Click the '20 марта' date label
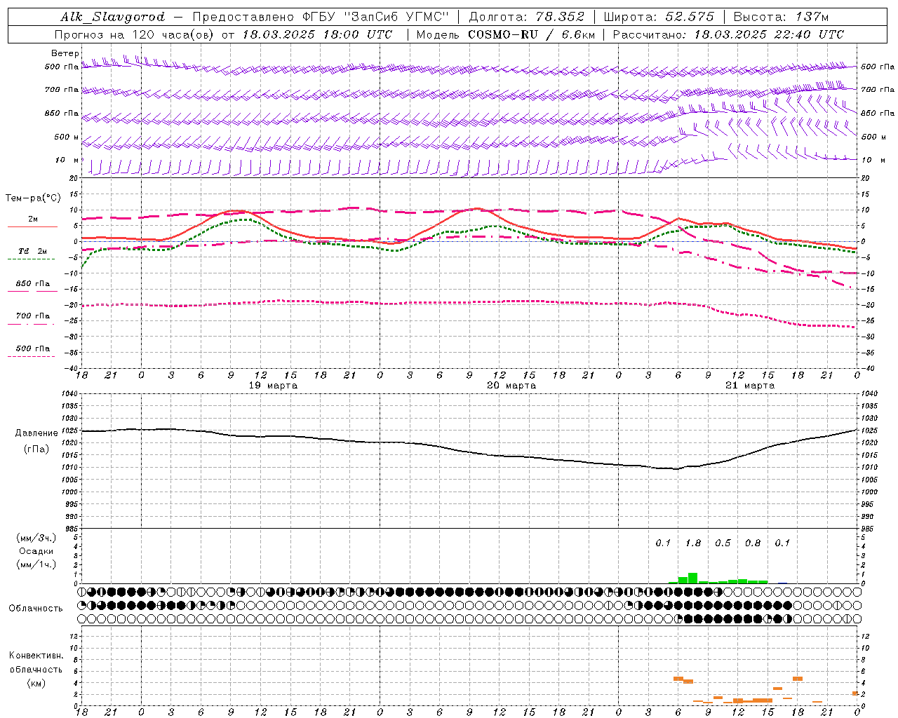 (x=511, y=386)
